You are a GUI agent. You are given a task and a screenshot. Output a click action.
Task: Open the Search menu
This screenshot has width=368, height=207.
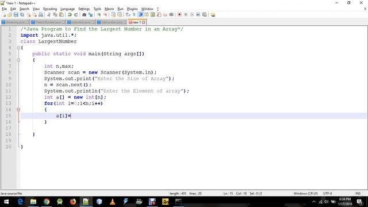pos(24,9)
